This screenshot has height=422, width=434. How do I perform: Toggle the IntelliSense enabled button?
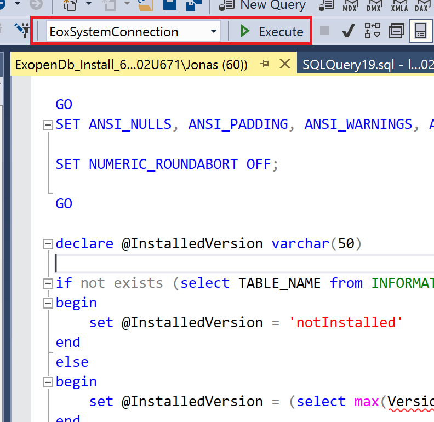(420, 32)
